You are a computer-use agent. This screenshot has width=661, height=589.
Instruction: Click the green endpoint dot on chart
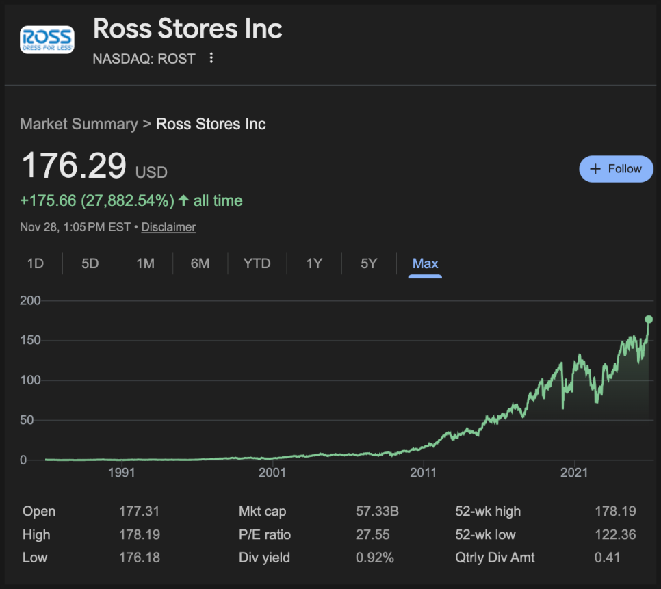649,319
